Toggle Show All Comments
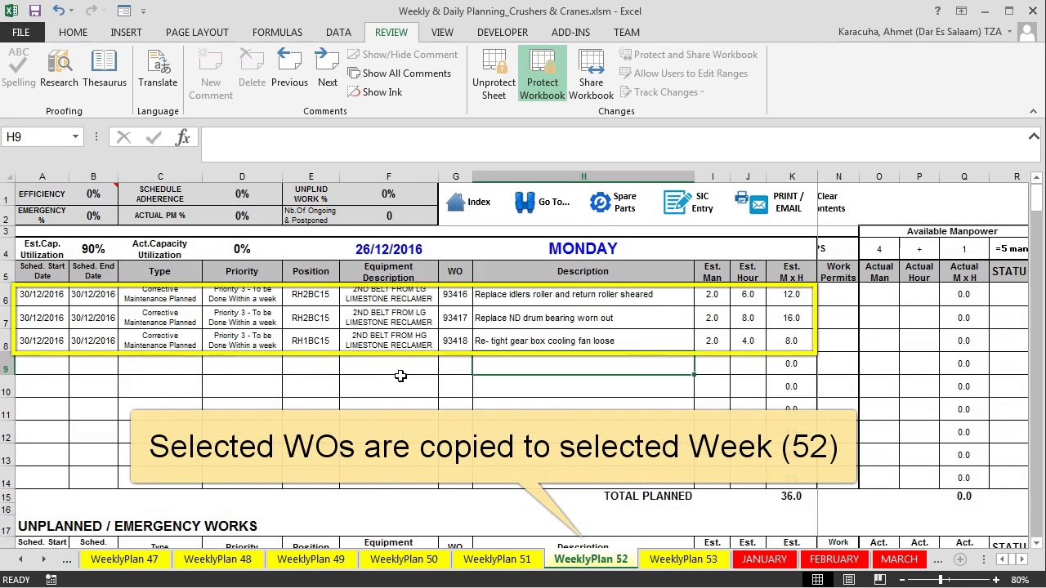 (x=399, y=73)
